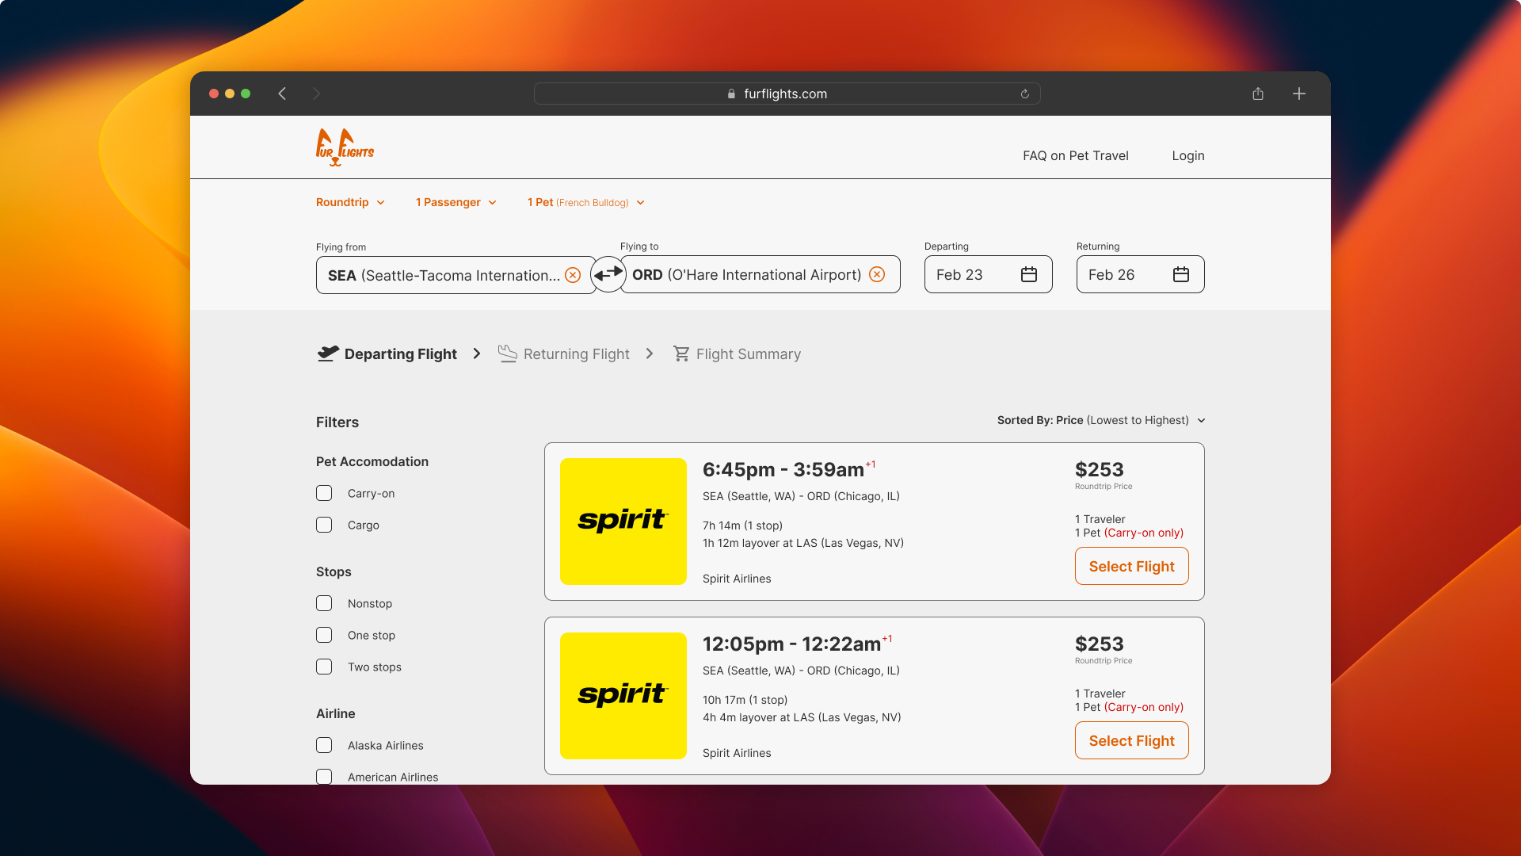Swap origin and destination airports
This screenshot has height=856, width=1521.
coord(608,274)
